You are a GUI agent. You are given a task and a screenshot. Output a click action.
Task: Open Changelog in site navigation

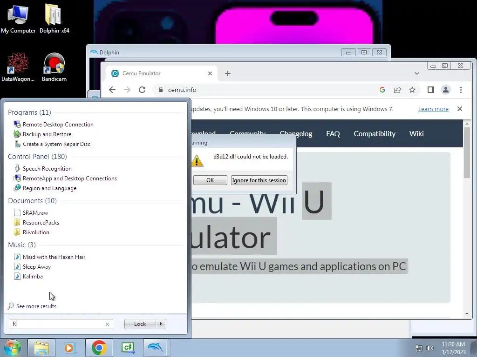(x=296, y=133)
